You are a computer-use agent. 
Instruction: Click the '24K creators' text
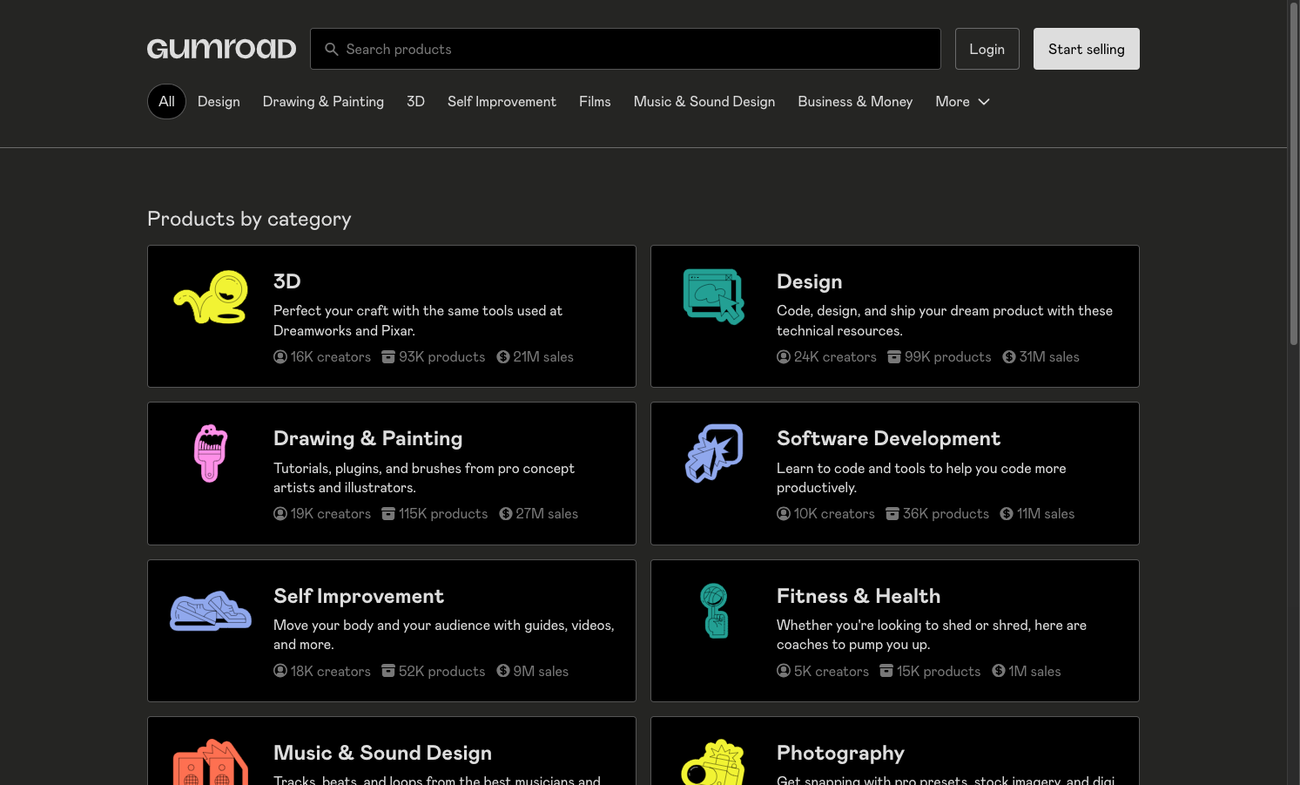coord(835,357)
